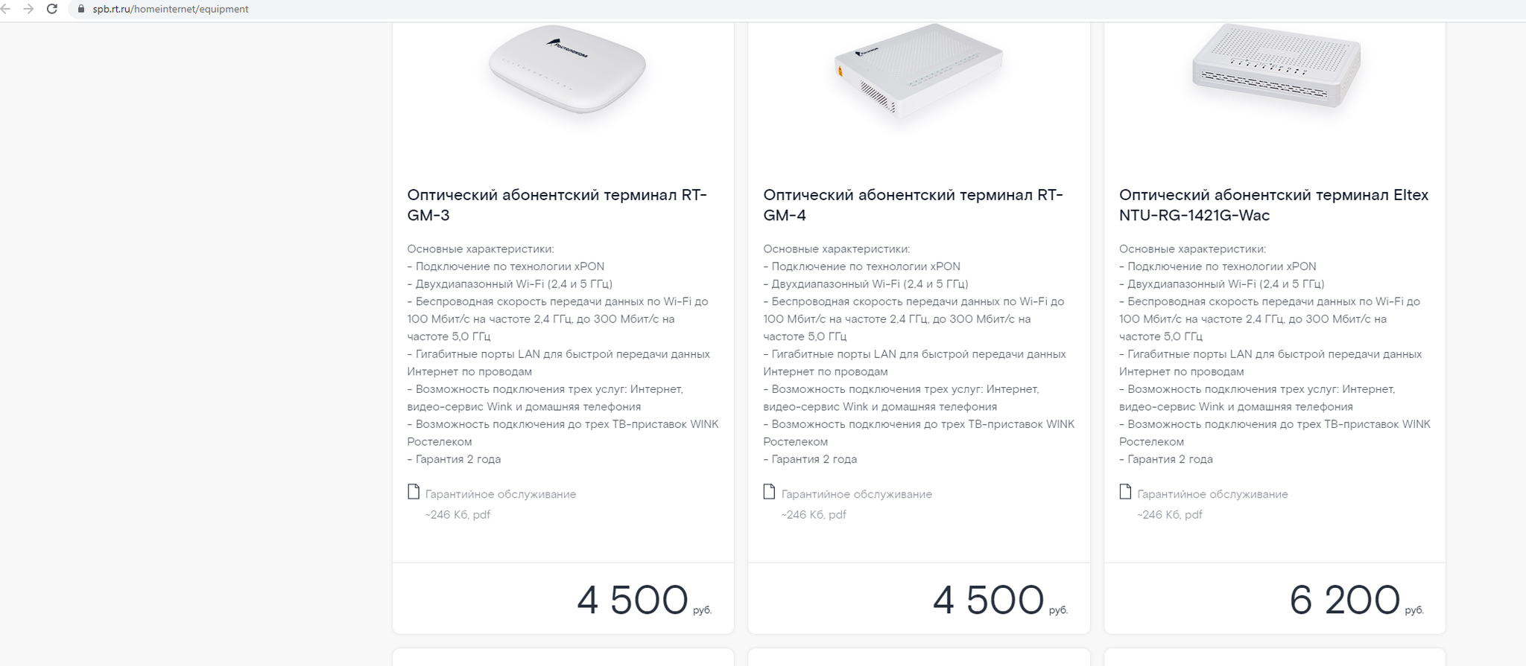Reload the page with refresh icon
The image size is (1526, 666).
click(x=52, y=9)
